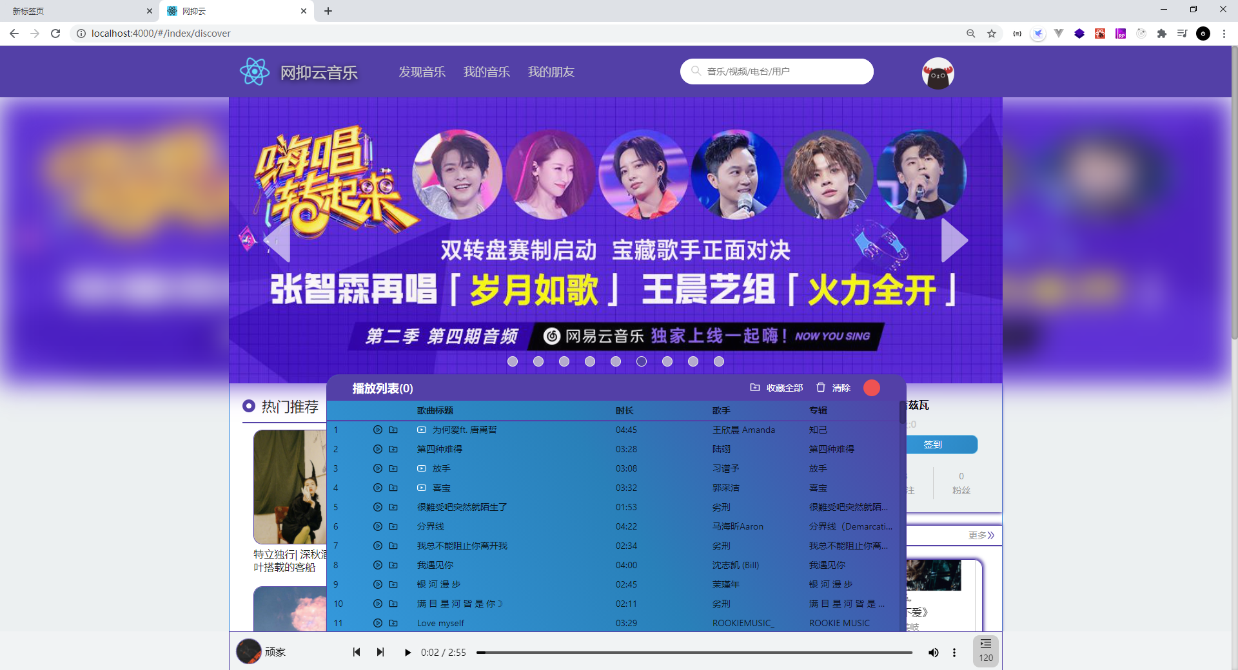Close the 网抑云 browser tab
This screenshot has height=670, width=1238.
pos(304,11)
